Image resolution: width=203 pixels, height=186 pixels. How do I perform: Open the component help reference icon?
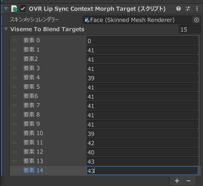click(x=179, y=9)
